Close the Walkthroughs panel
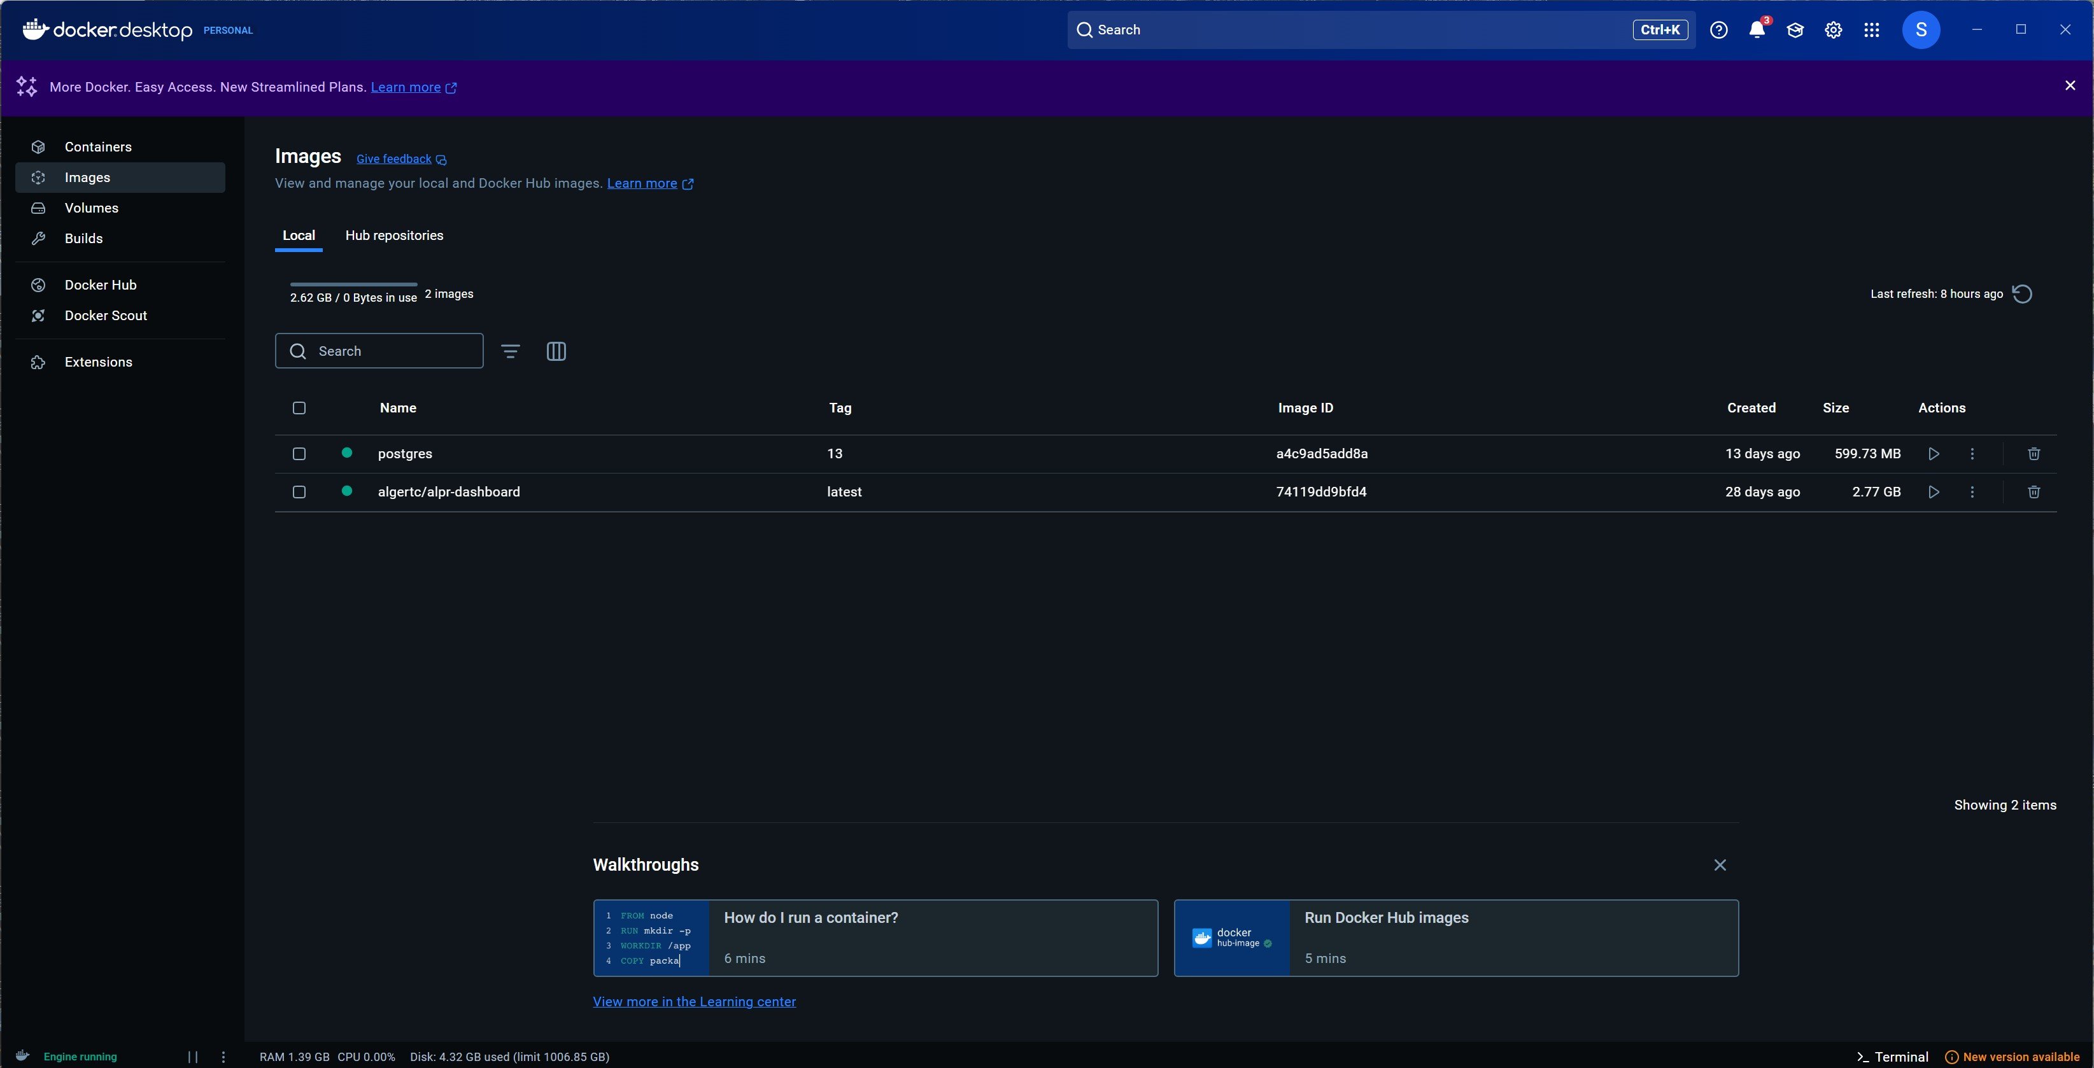The height and width of the screenshot is (1068, 2094). pos(1720,865)
